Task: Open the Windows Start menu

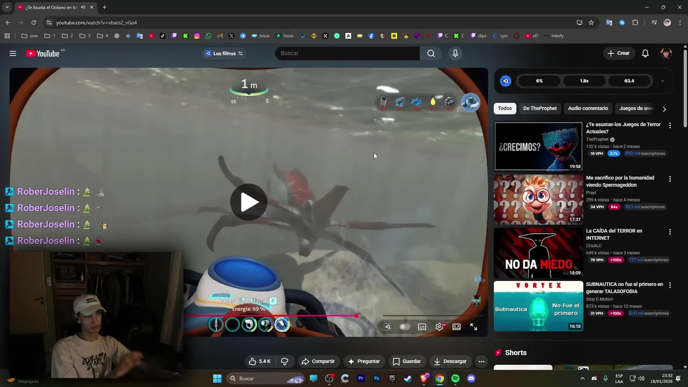Action: click(x=217, y=378)
